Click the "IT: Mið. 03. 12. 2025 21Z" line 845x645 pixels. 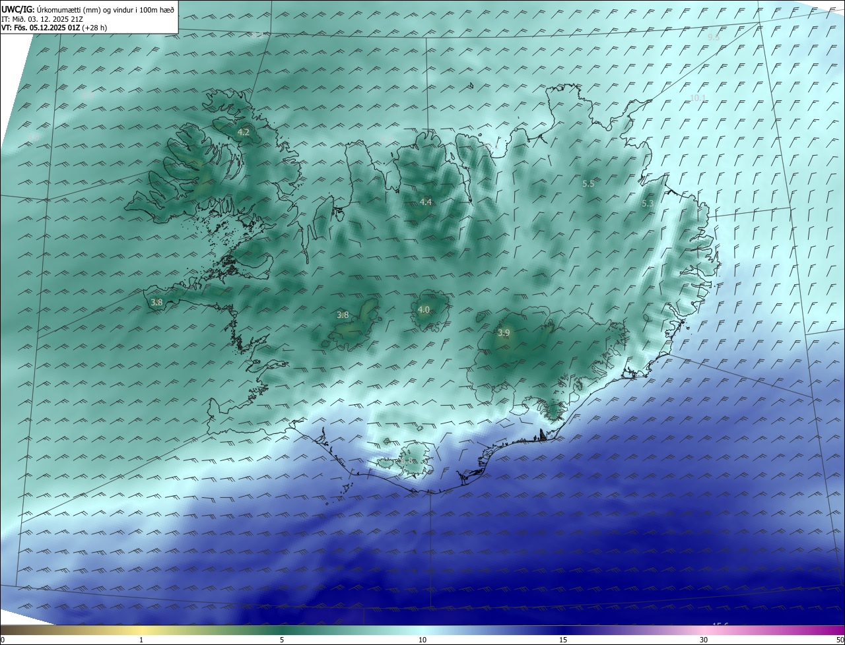42,18
